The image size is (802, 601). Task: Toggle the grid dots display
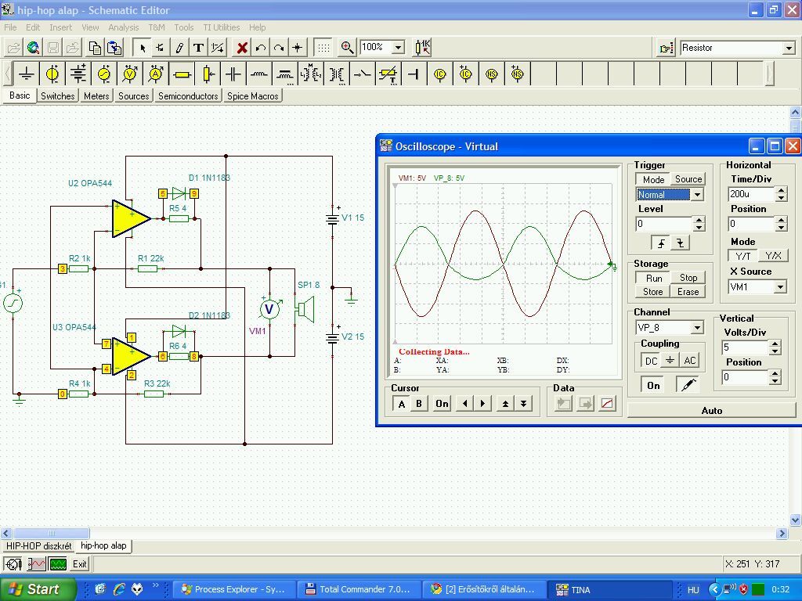323,48
